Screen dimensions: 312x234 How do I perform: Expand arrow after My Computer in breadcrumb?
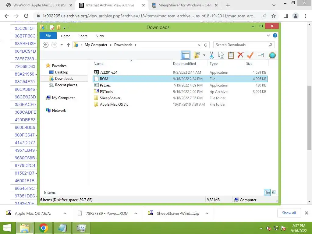coord(111,45)
